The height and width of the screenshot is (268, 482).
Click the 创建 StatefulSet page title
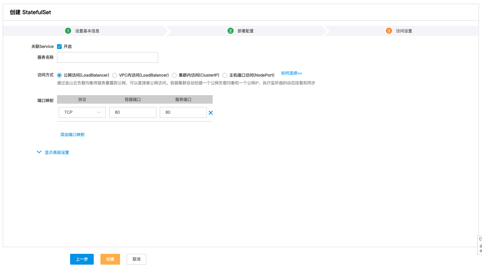click(x=31, y=12)
